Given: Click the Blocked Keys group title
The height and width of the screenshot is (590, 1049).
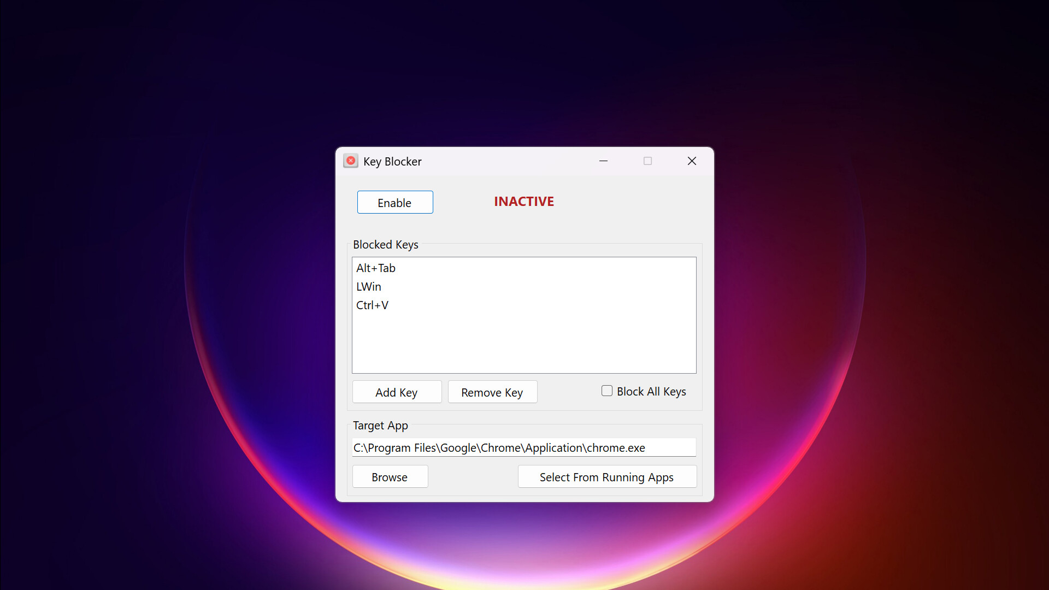Looking at the screenshot, I should pyautogui.click(x=385, y=244).
